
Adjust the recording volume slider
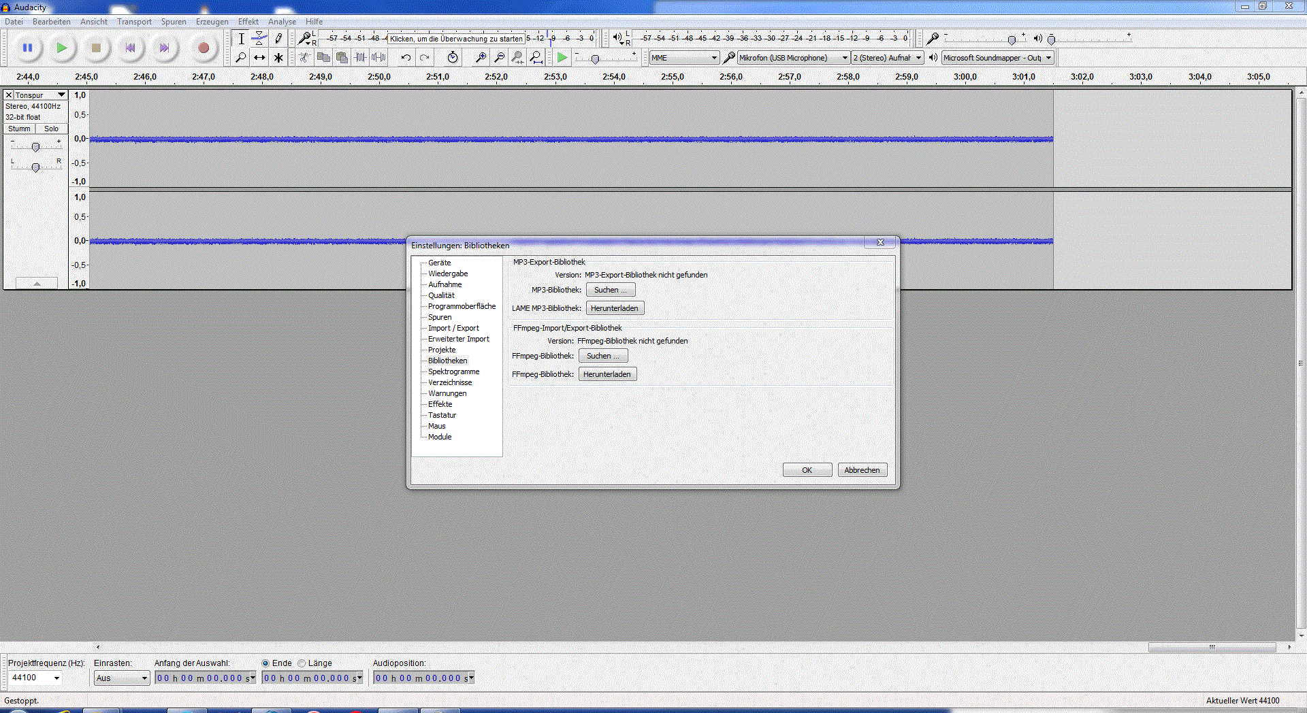[1012, 40]
